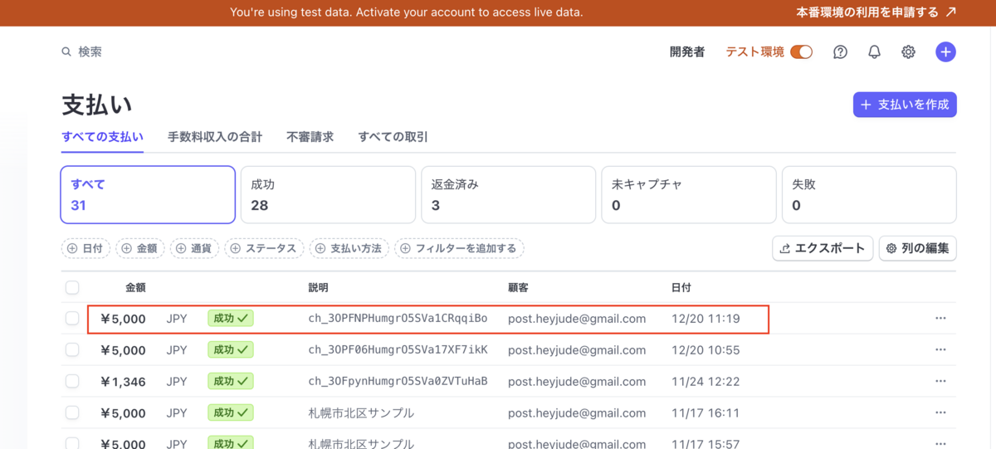
Task: Click the 説明 column header
Action: (318, 287)
